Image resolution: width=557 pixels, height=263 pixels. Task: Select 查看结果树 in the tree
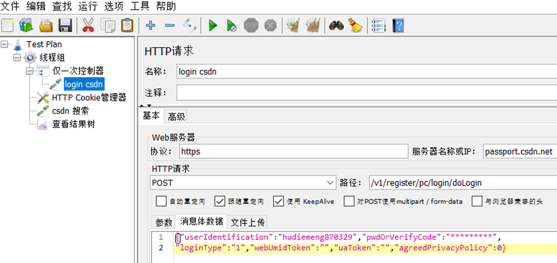click(x=73, y=124)
